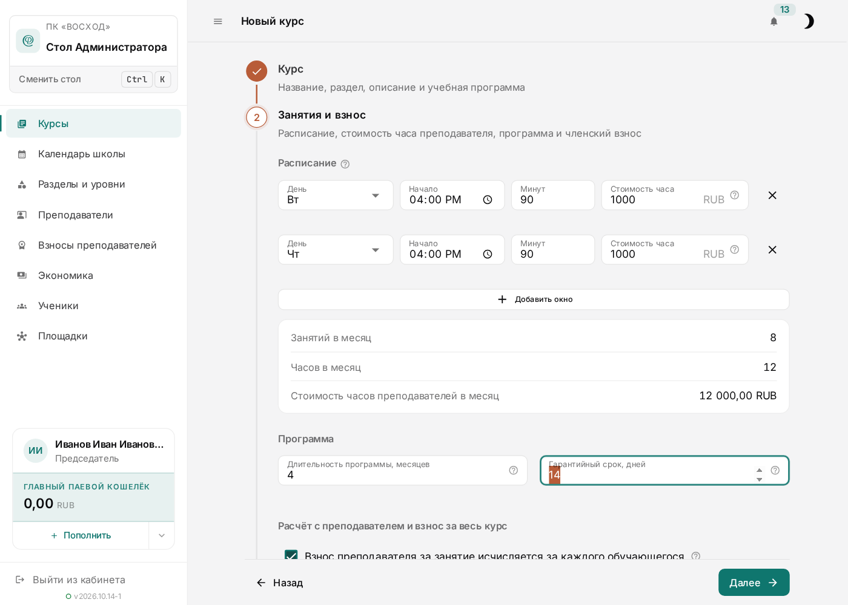This screenshot has height=605, width=848.
Task: Click Стоимость часа field in Вт row
Action: (675, 195)
